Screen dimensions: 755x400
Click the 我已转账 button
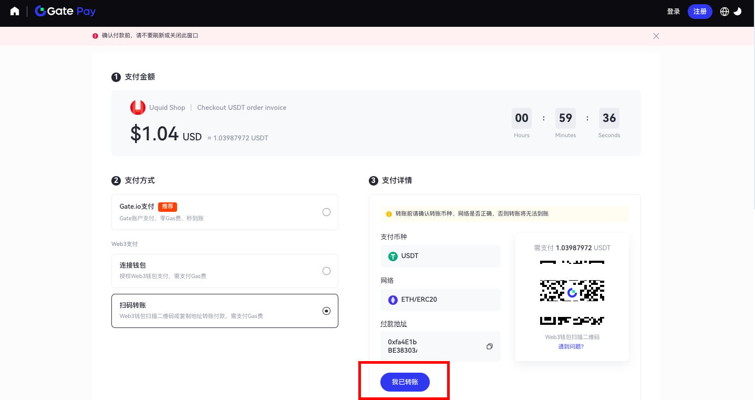405,382
